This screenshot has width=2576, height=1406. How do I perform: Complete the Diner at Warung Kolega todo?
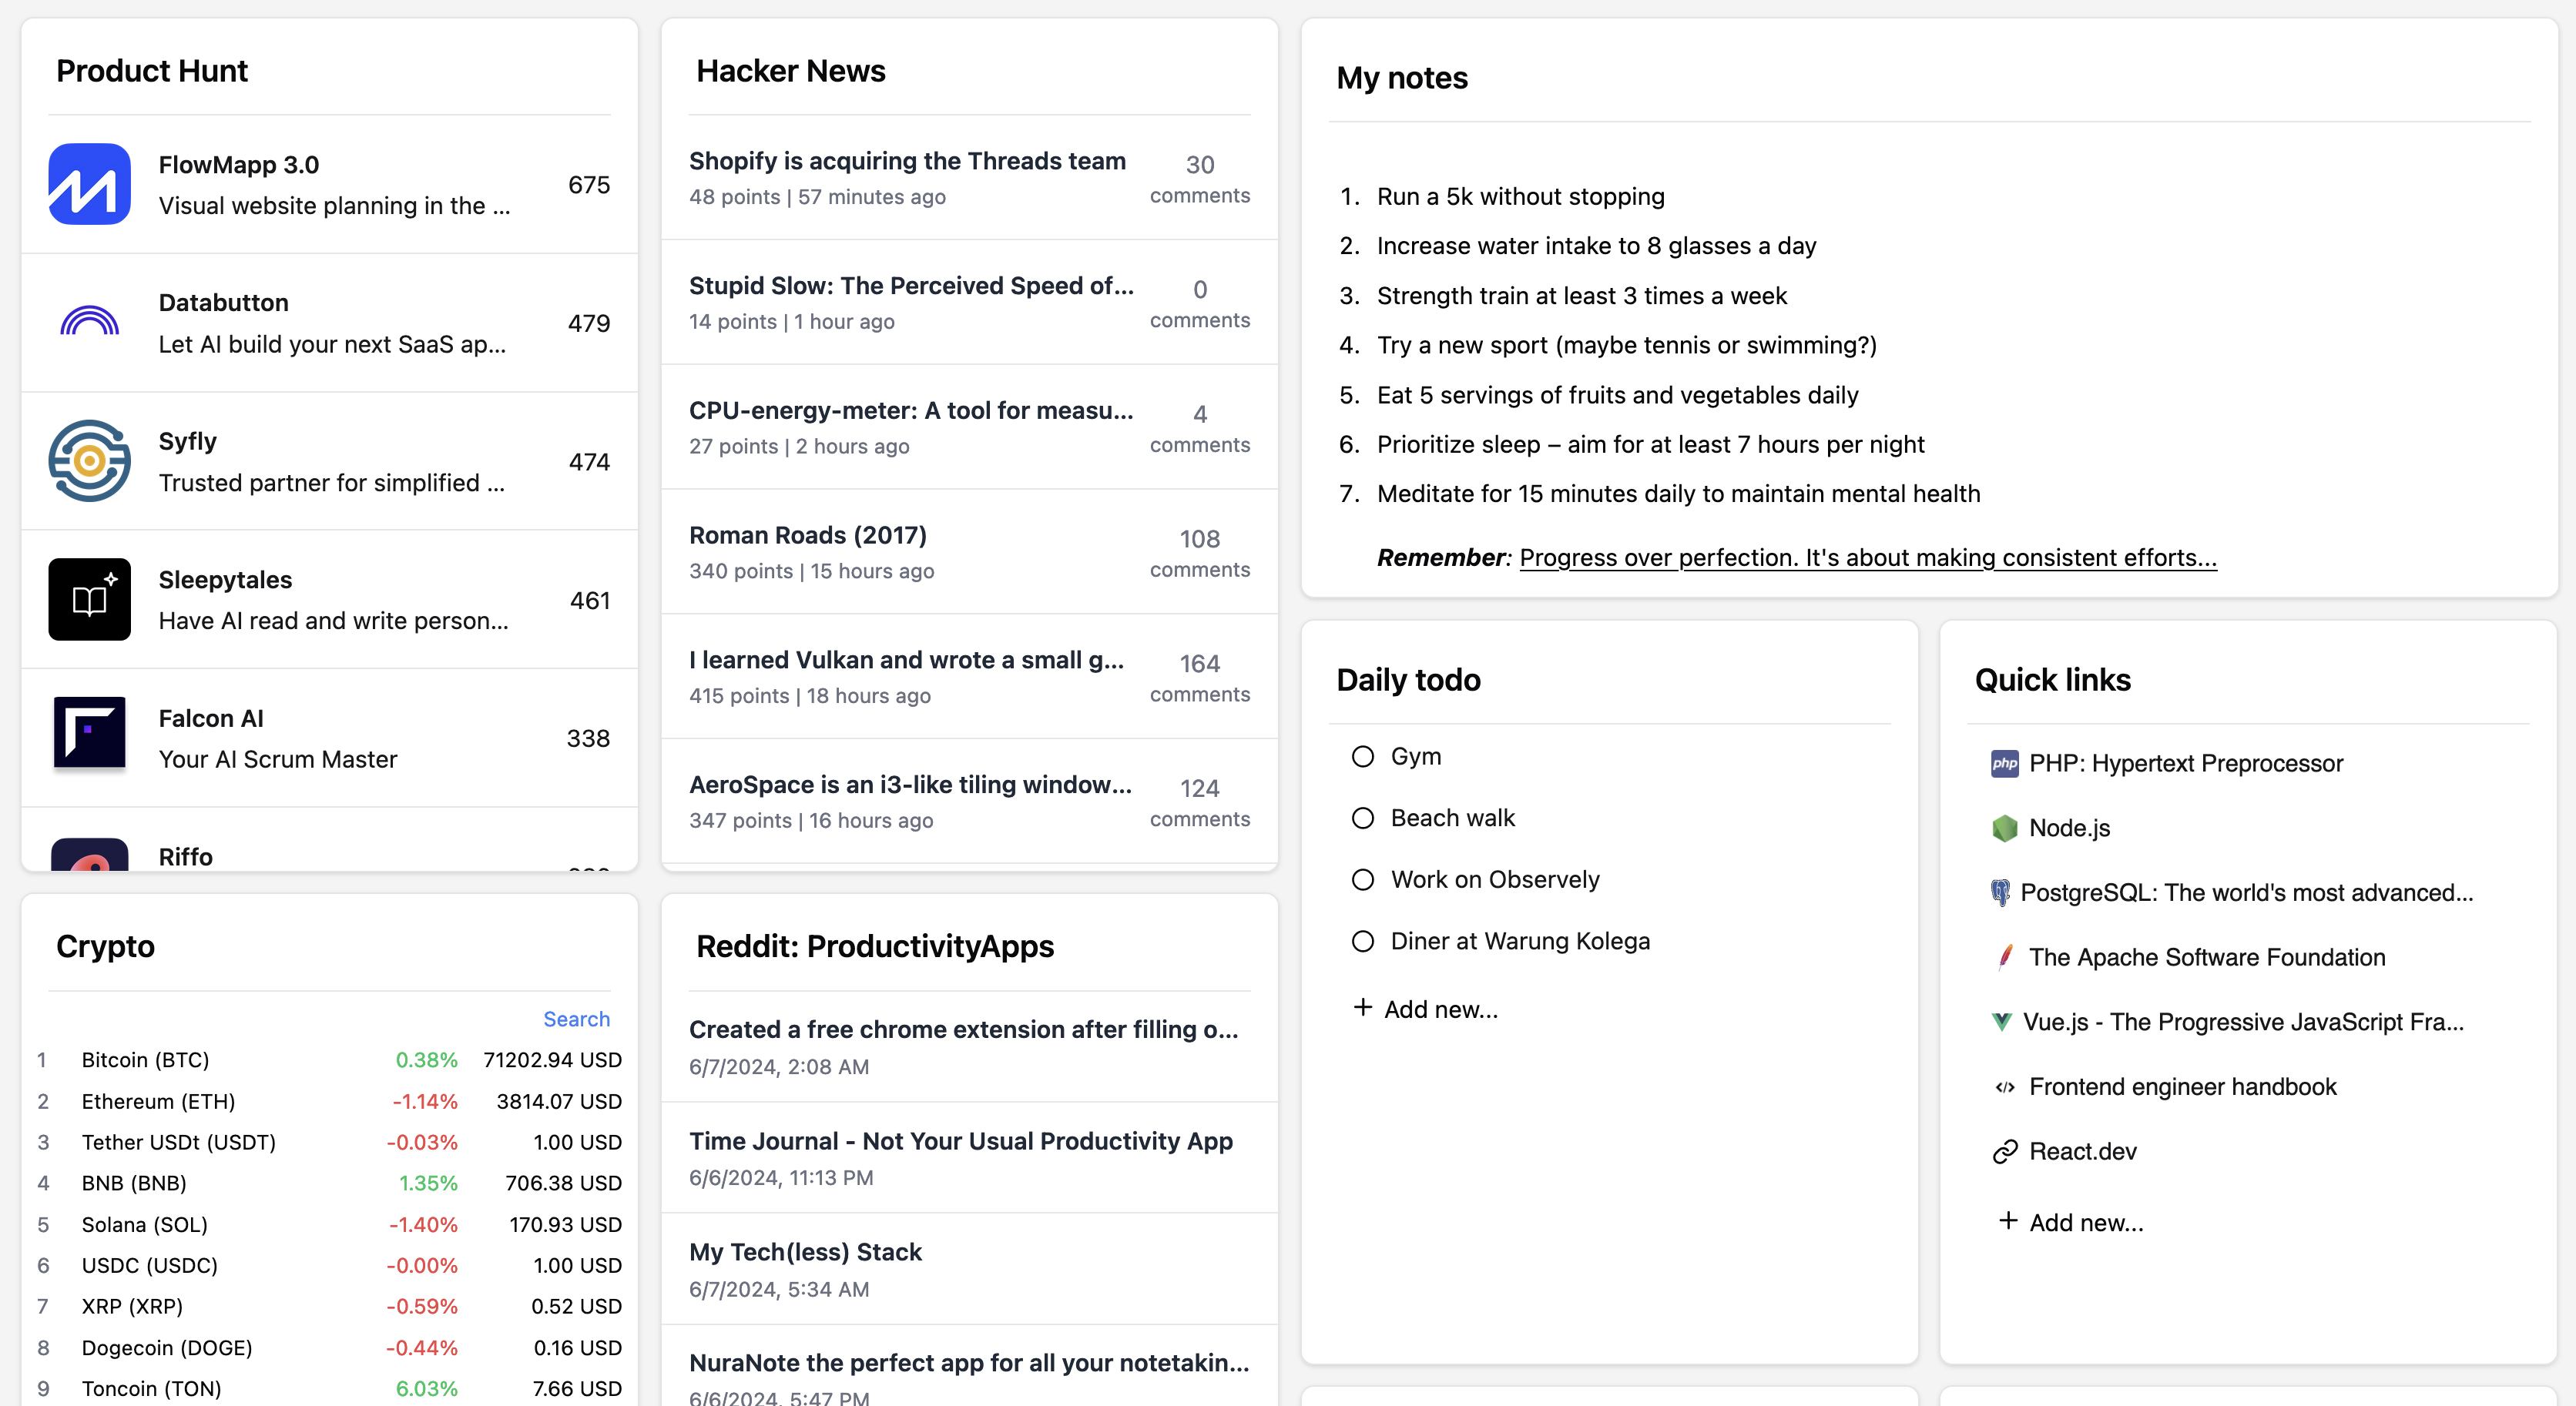pos(1362,942)
